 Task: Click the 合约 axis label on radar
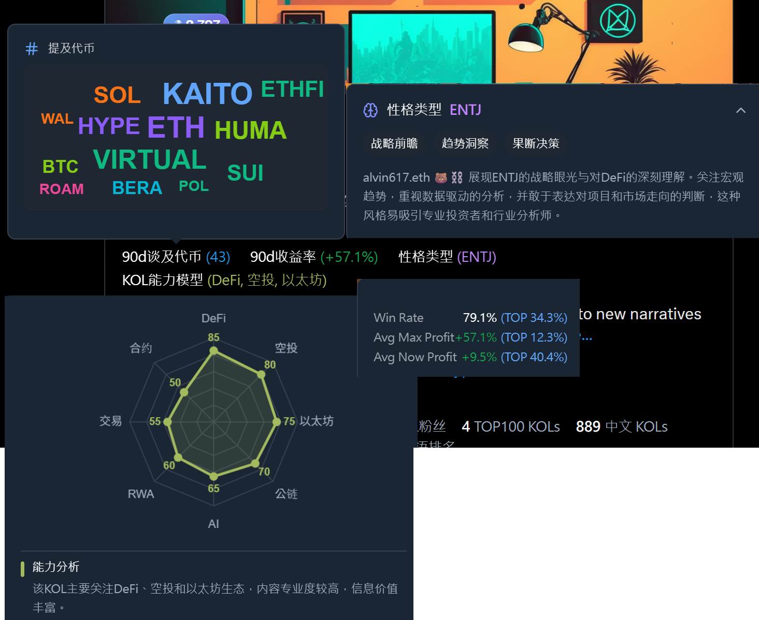(x=141, y=348)
